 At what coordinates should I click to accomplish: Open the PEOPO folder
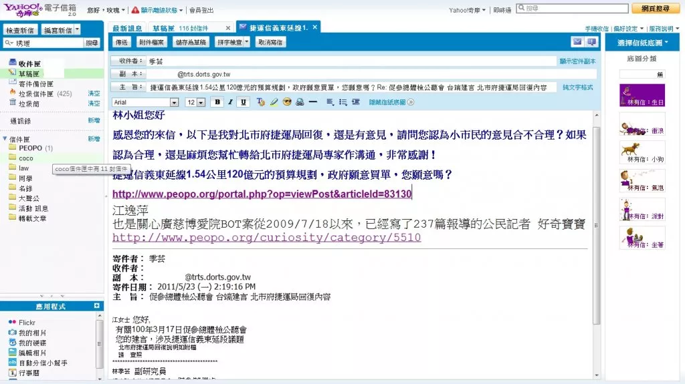point(31,148)
